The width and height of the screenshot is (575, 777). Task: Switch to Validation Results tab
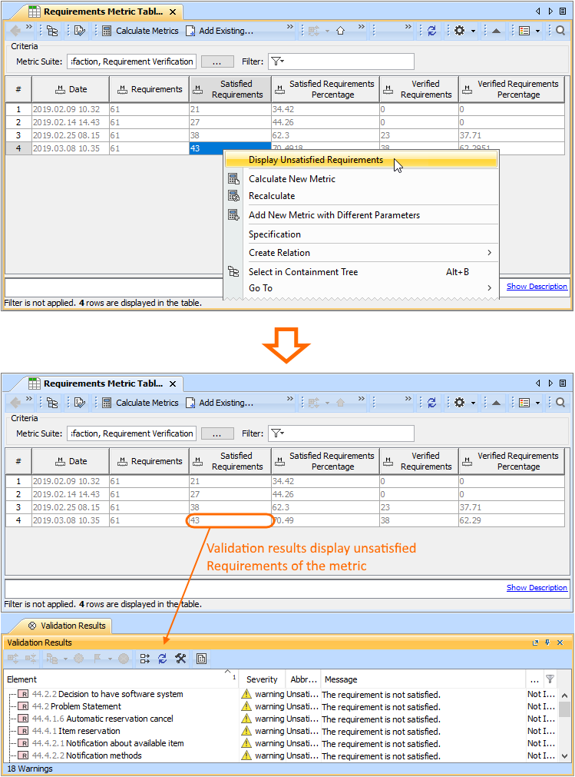coord(67,626)
